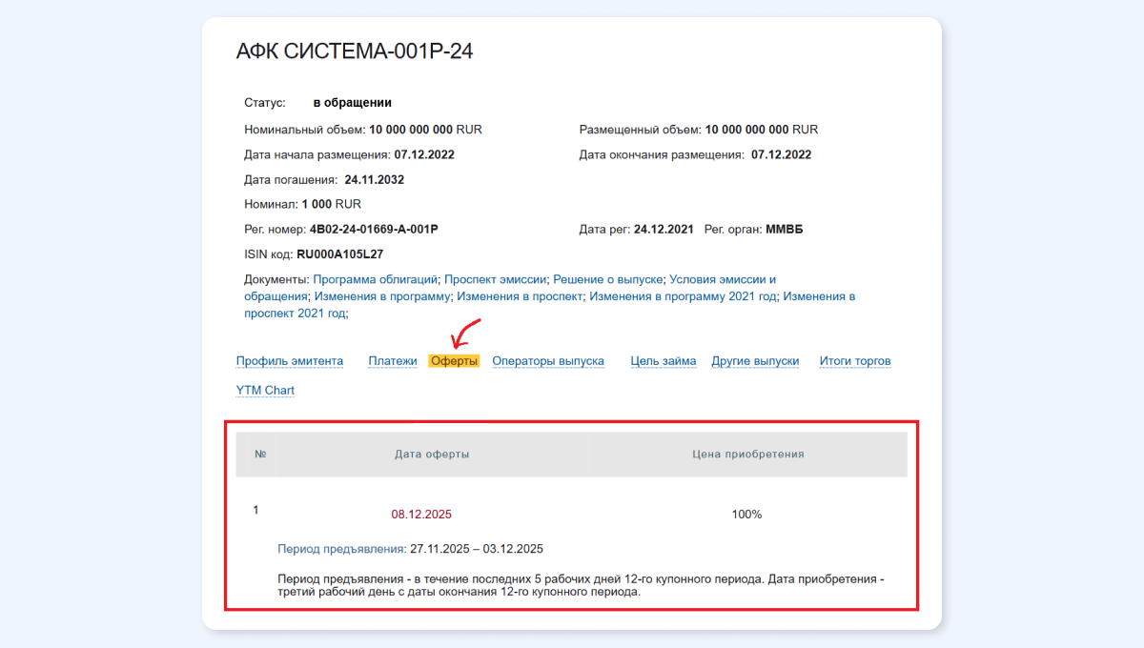
Task: Click the Номинал value 1 000
Action: (x=317, y=204)
